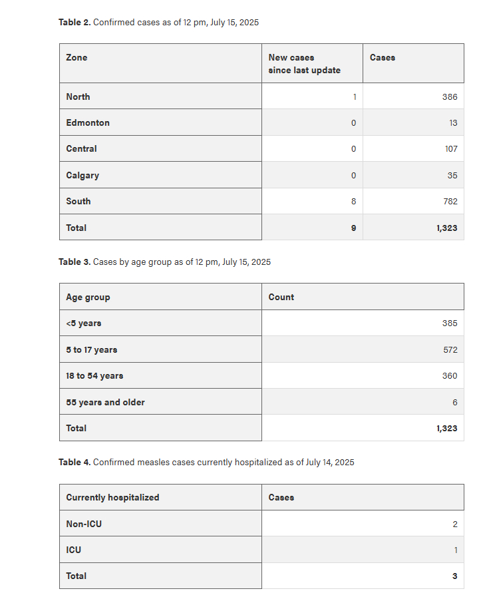Click the Table 4 caption text
The height and width of the screenshot is (595, 481).
206,462
